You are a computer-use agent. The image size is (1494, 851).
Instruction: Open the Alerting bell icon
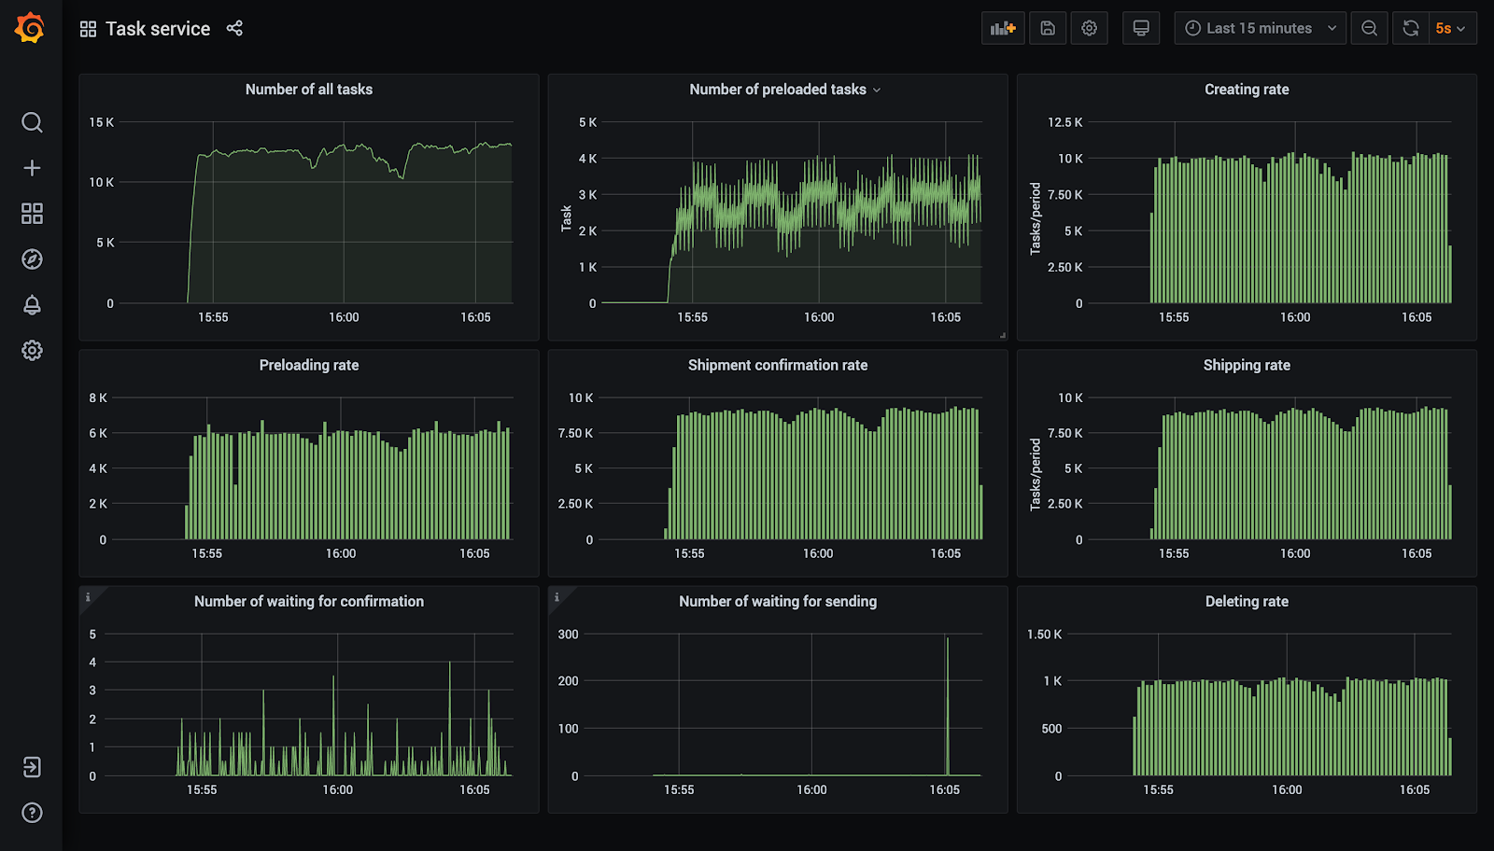click(x=32, y=305)
